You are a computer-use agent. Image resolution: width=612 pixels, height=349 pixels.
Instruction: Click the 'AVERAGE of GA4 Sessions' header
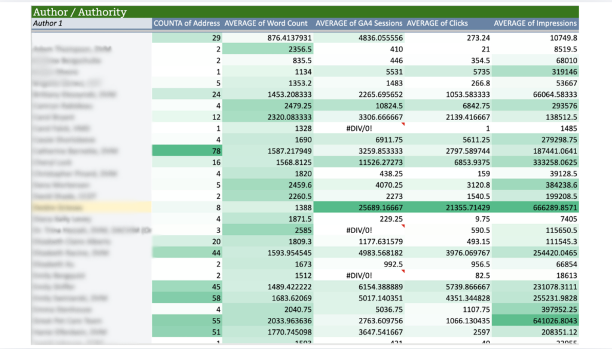pos(359,23)
